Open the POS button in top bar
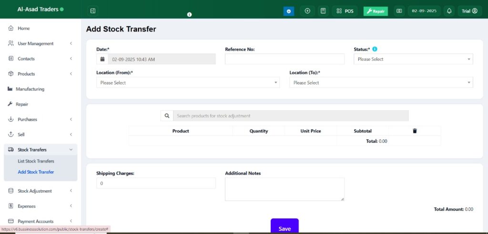This screenshot has width=488, height=234. tap(345, 11)
